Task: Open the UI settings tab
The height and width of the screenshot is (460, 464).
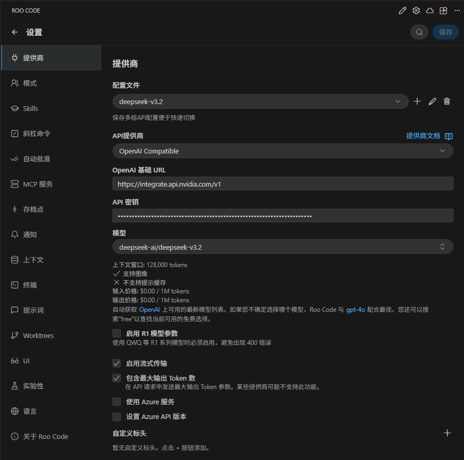Action: pyautogui.click(x=51, y=361)
